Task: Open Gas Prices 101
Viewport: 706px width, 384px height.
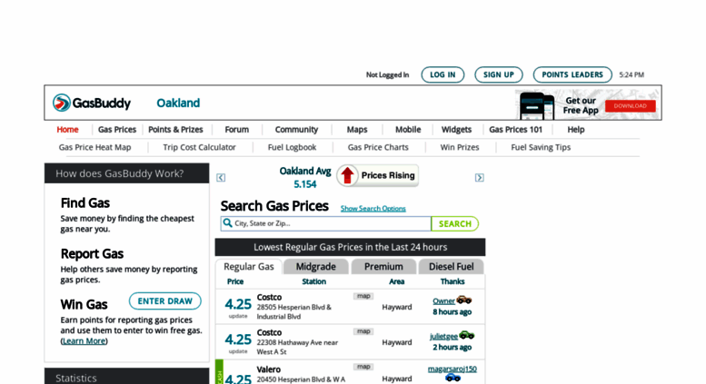Action: pyautogui.click(x=515, y=130)
